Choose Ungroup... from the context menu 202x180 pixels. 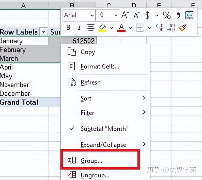click(x=105, y=175)
